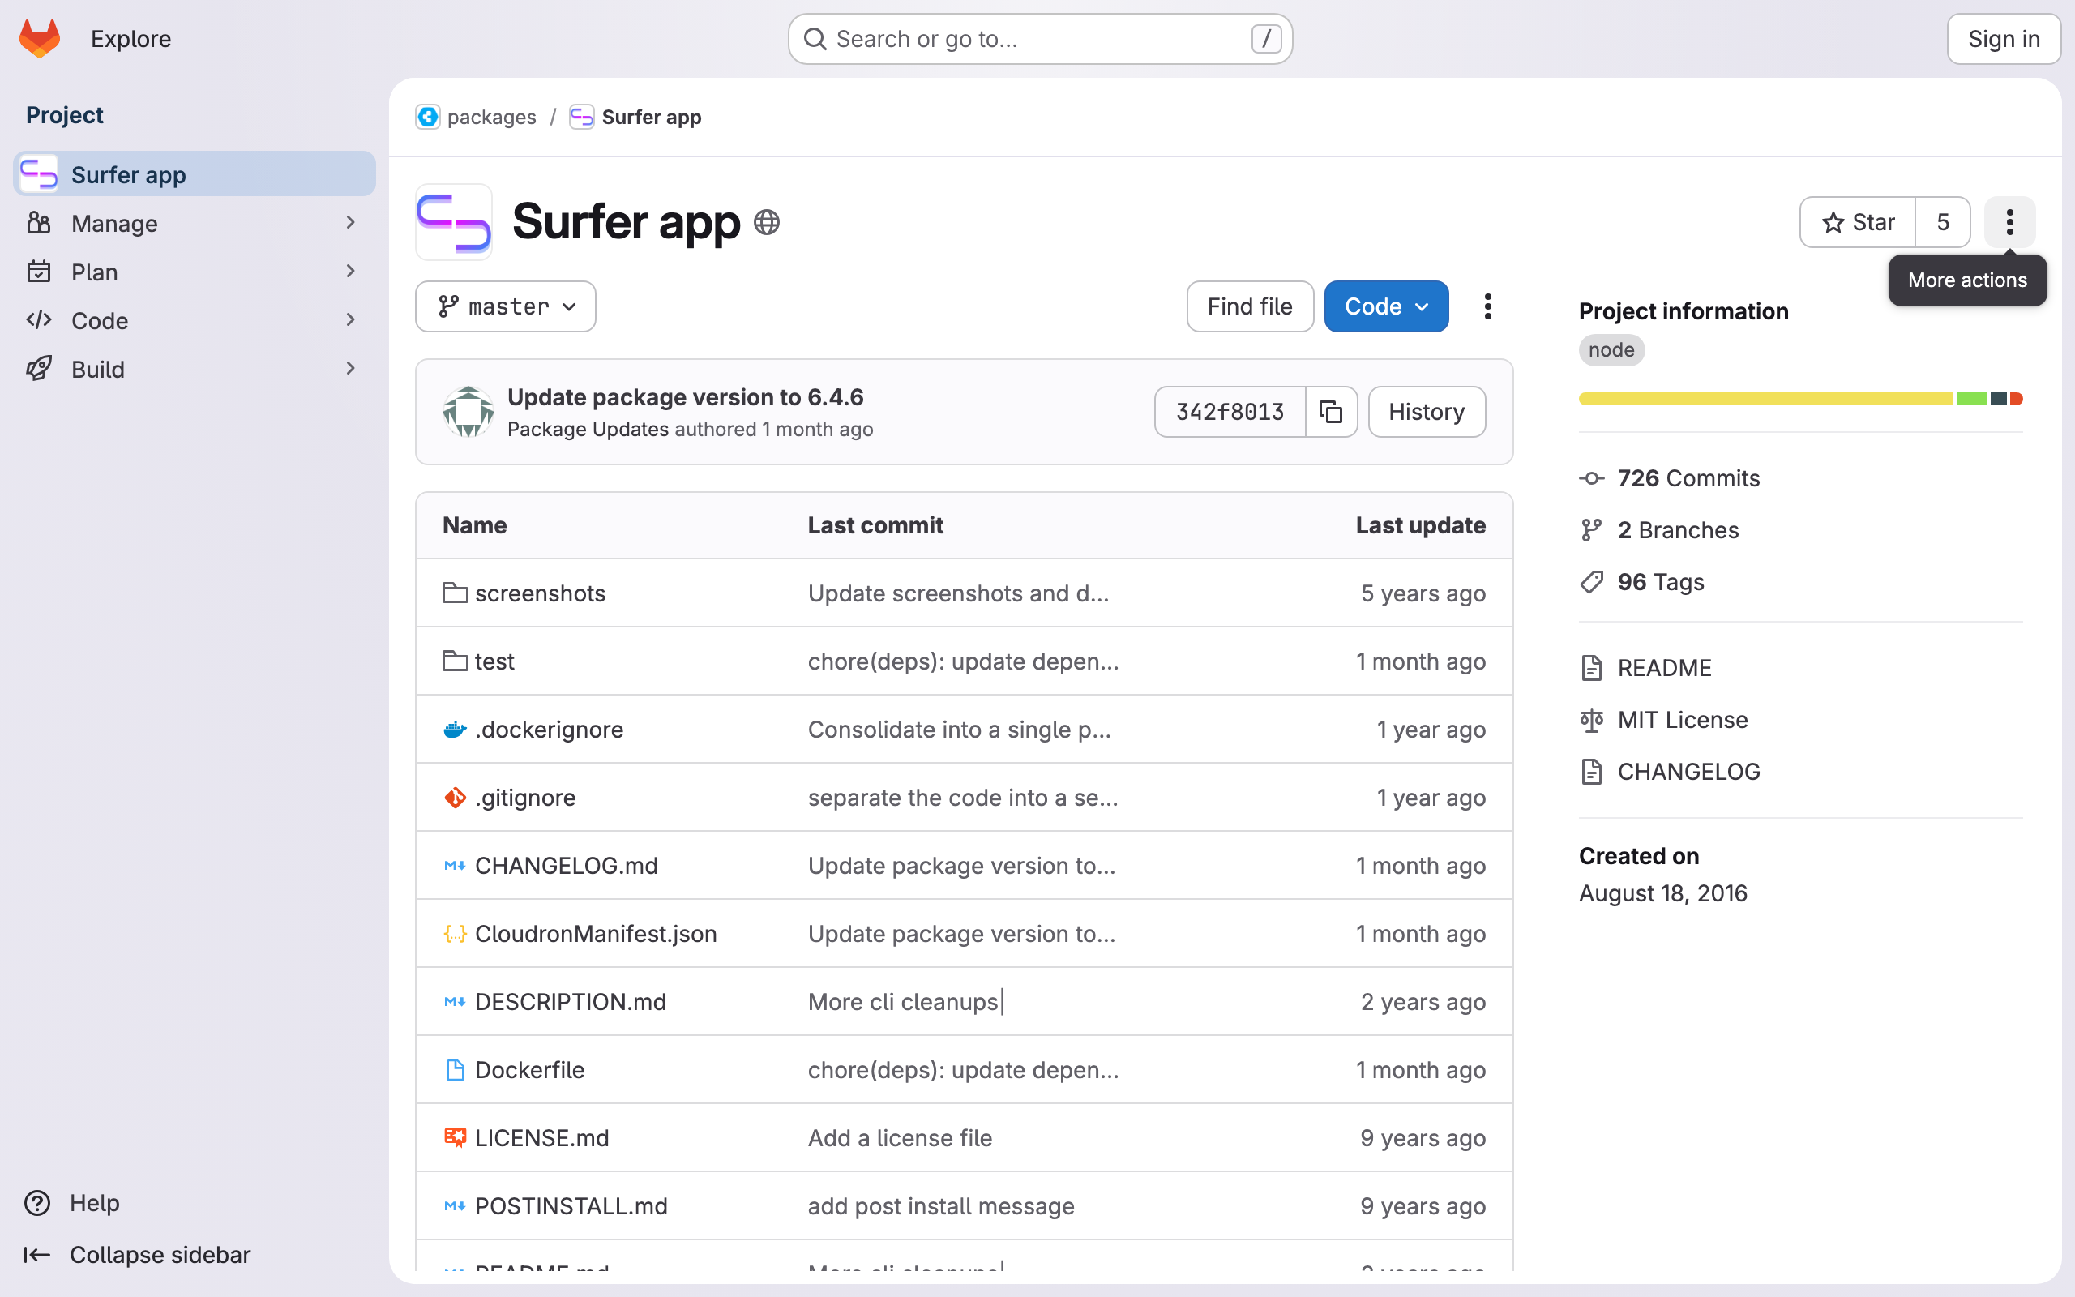
Task: Click the yellow languages bar segment
Action: pos(1765,399)
